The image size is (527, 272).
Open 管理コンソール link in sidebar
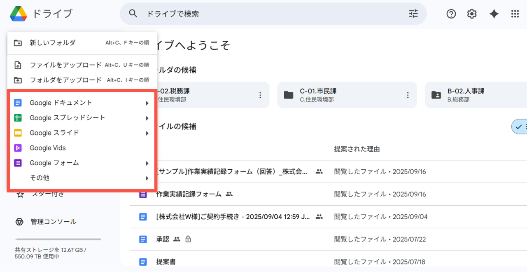[x=54, y=222]
